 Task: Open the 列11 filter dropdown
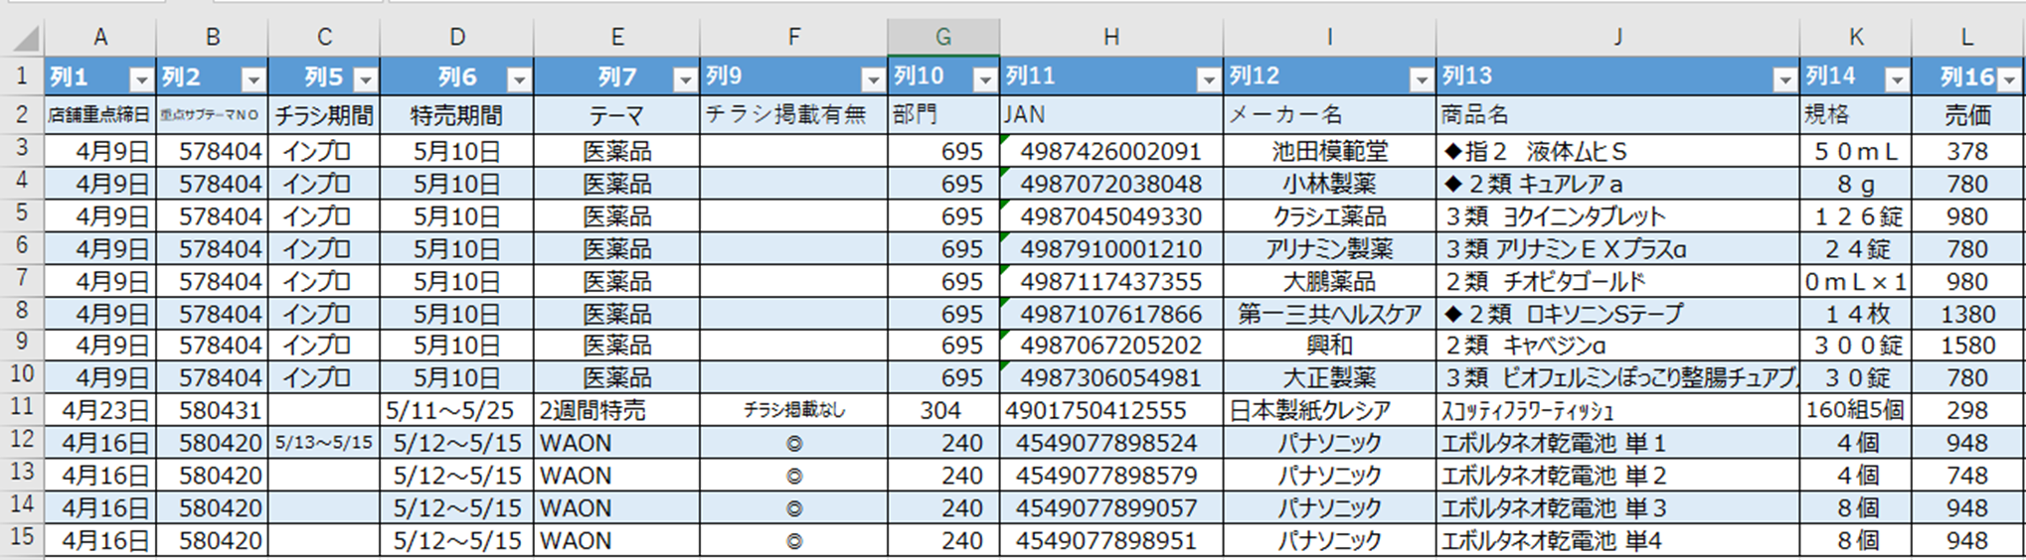tap(1209, 79)
